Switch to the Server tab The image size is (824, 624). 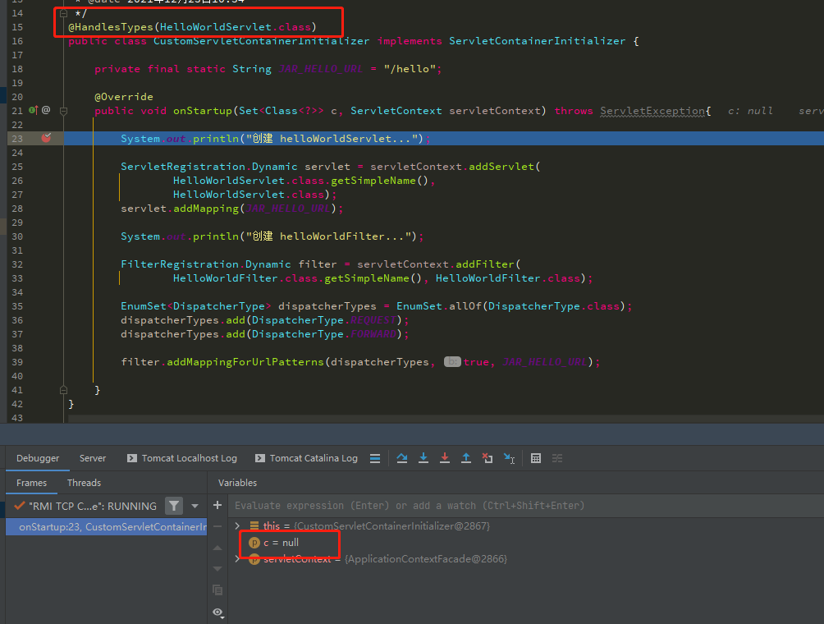(93, 458)
